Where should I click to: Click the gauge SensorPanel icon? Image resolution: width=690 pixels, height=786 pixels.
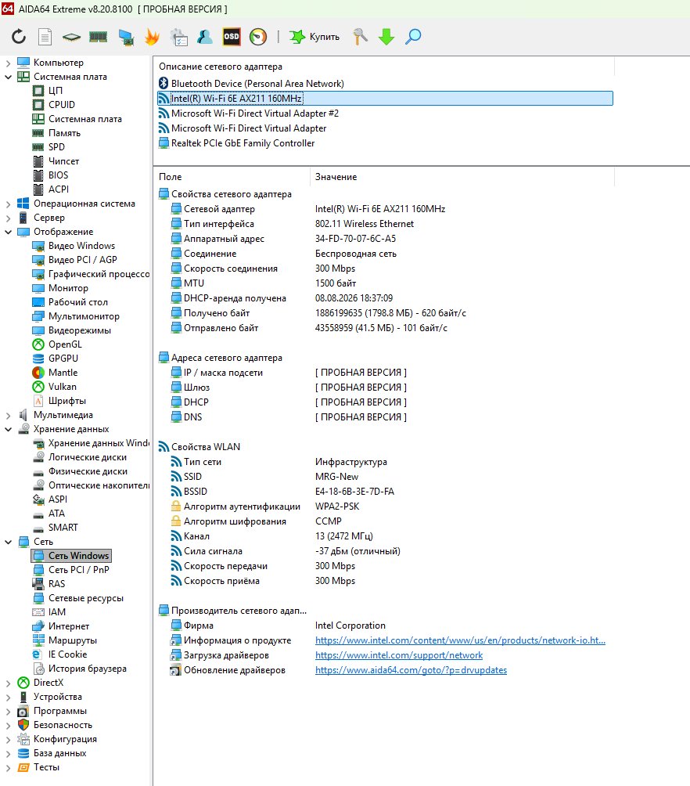pyautogui.click(x=258, y=37)
